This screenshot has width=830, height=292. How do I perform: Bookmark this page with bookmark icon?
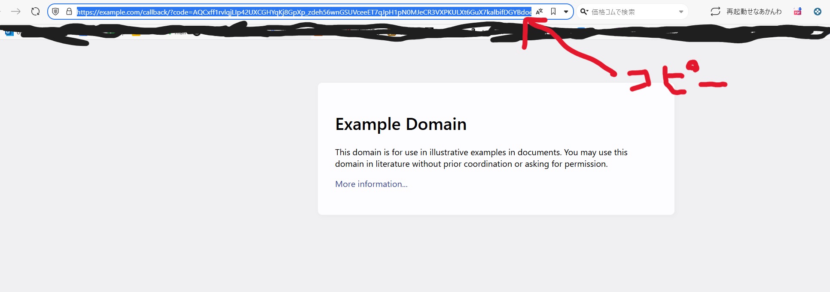click(553, 12)
